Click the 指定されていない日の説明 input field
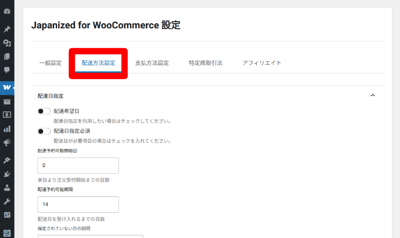The height and width of the screenshot is (238, 400). [90, 236]
